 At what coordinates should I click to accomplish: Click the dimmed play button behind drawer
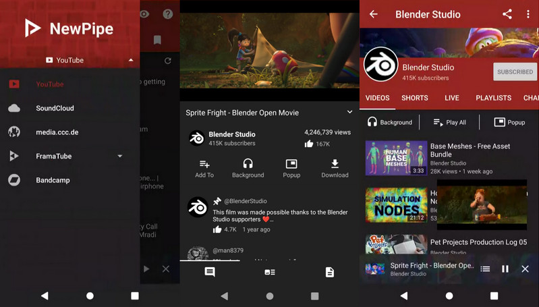pyautogui.click(x=146, y=269)
